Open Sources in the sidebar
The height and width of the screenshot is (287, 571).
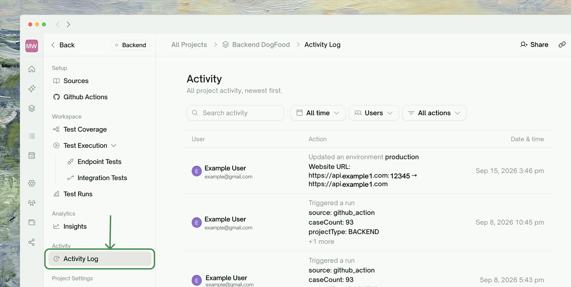(71, 81)
